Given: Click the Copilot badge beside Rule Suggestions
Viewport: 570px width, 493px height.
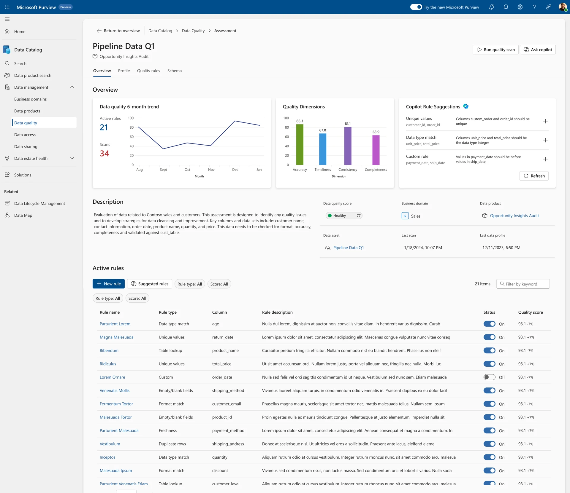Looking at the screenshot, I should coord(466,106).
